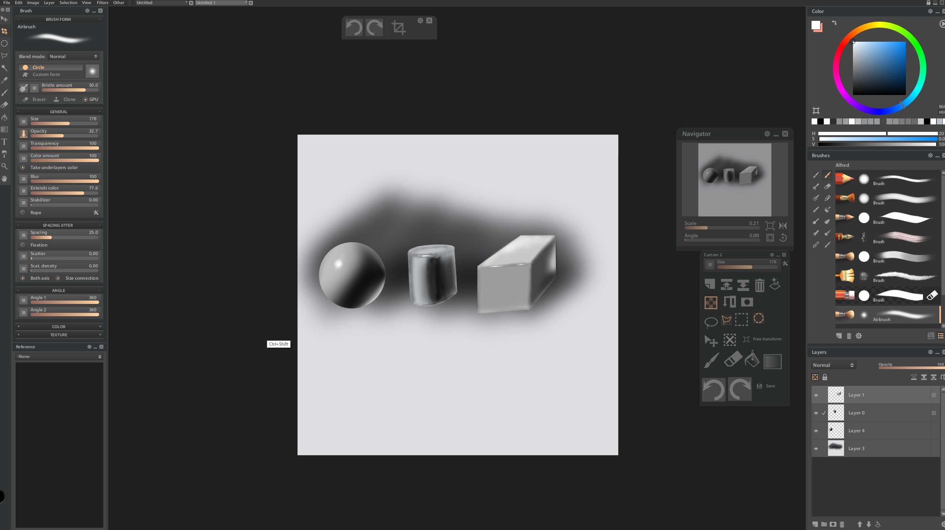
Task: Adjust the brush Opacity slider
Action: click(64, 136)
